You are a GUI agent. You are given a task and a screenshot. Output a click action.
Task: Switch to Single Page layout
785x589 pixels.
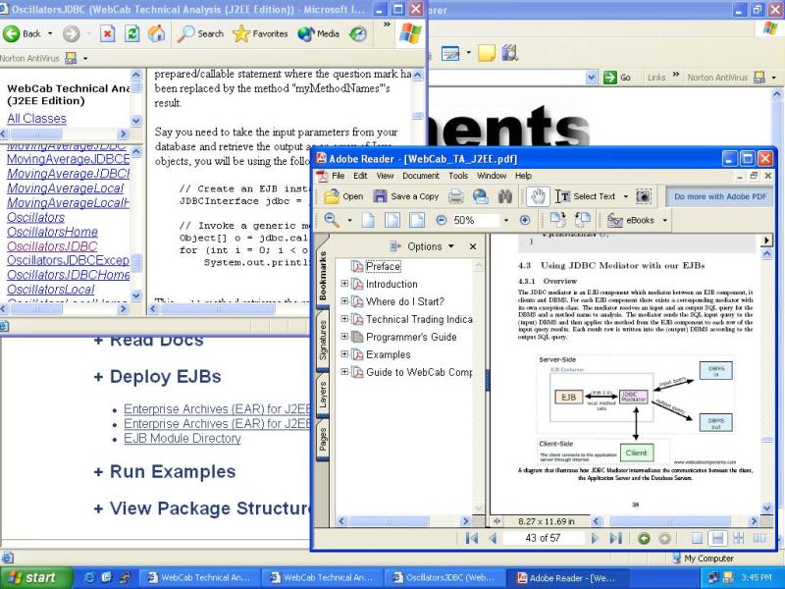click(x=697, y=538)
